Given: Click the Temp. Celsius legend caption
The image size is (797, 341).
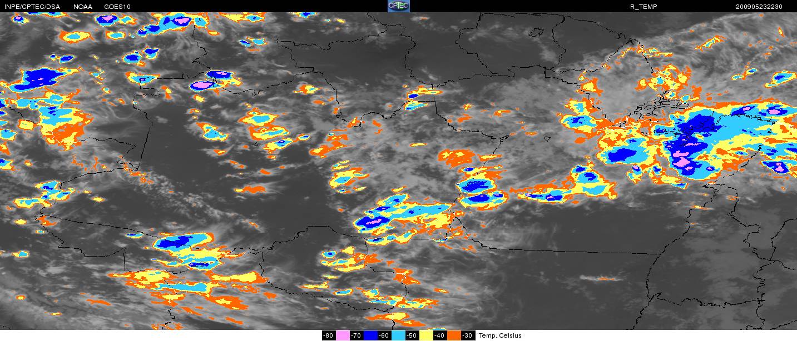Looking at the screenshot, I should [x=500, y=335].
